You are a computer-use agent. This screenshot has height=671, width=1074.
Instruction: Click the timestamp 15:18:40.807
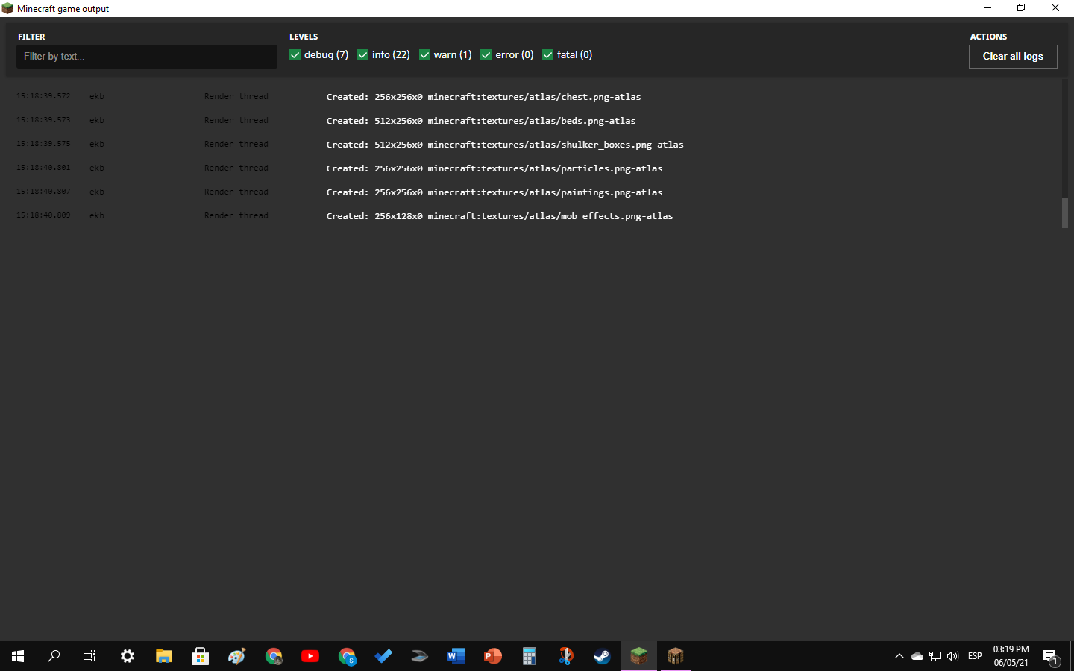[x=43, y=192]
